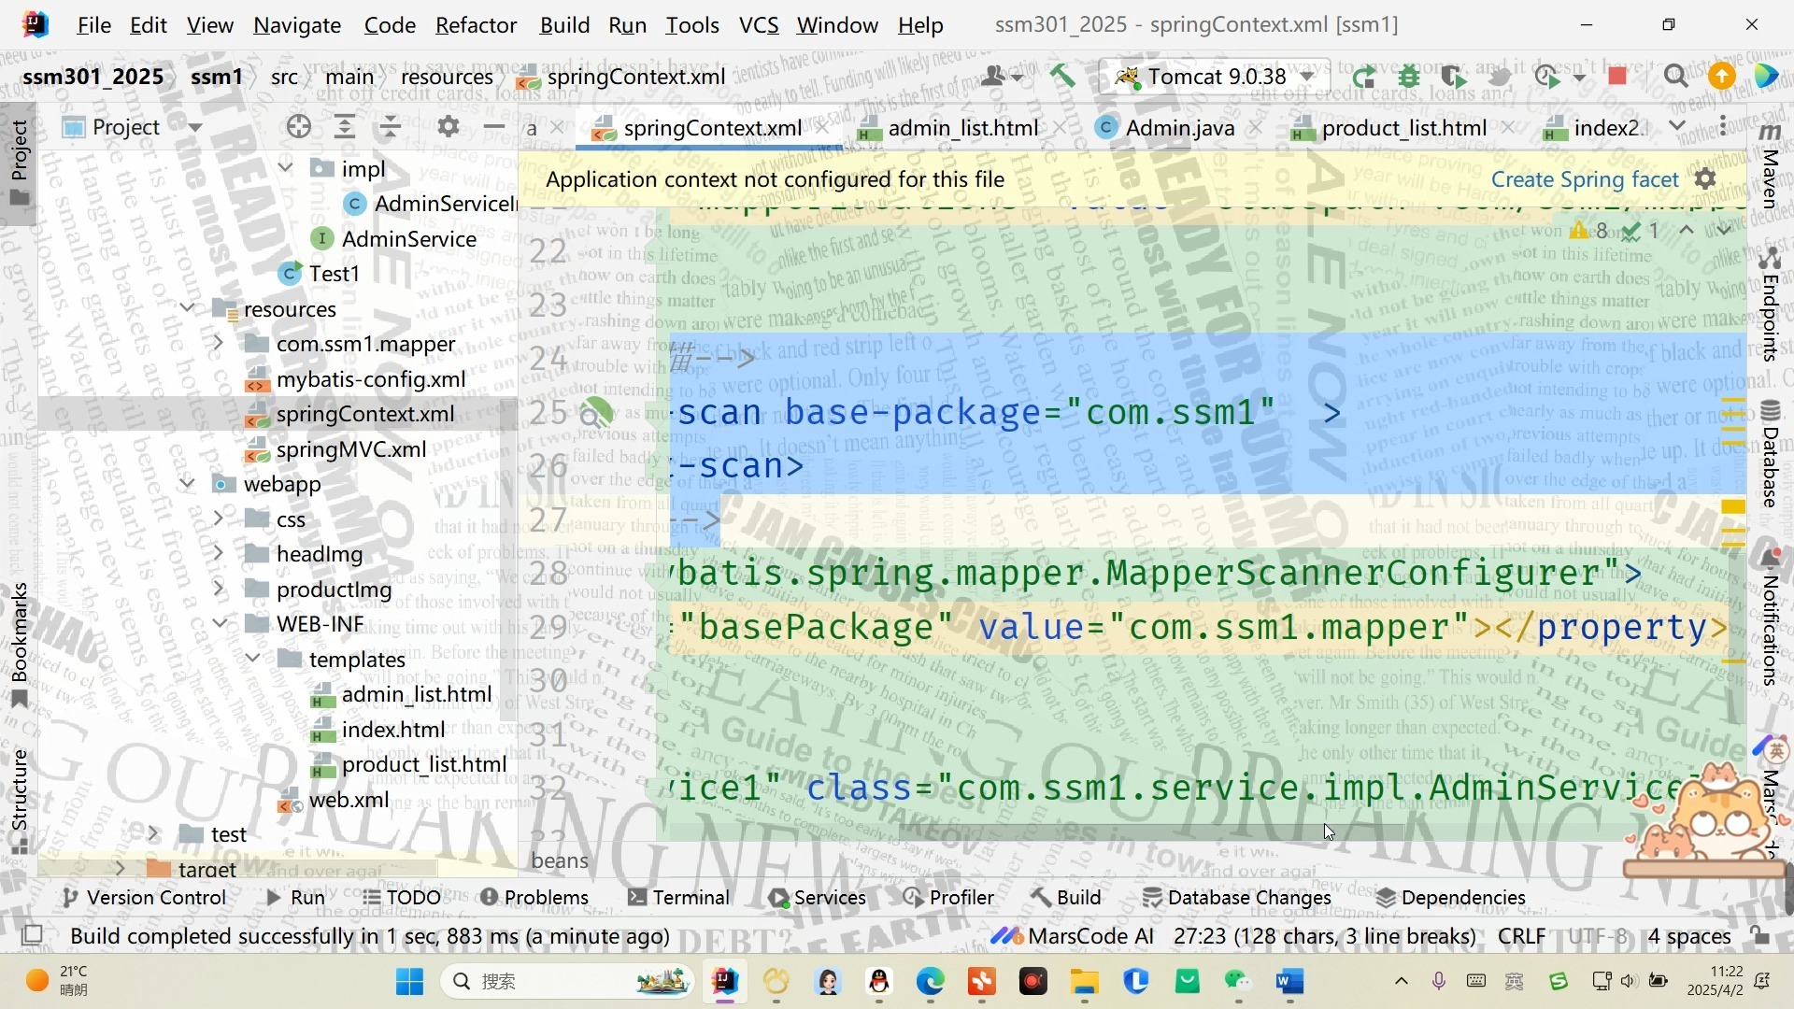Toggle the Bookmarks tool window
This screenshot has width=1794, height=1009.
19,645
